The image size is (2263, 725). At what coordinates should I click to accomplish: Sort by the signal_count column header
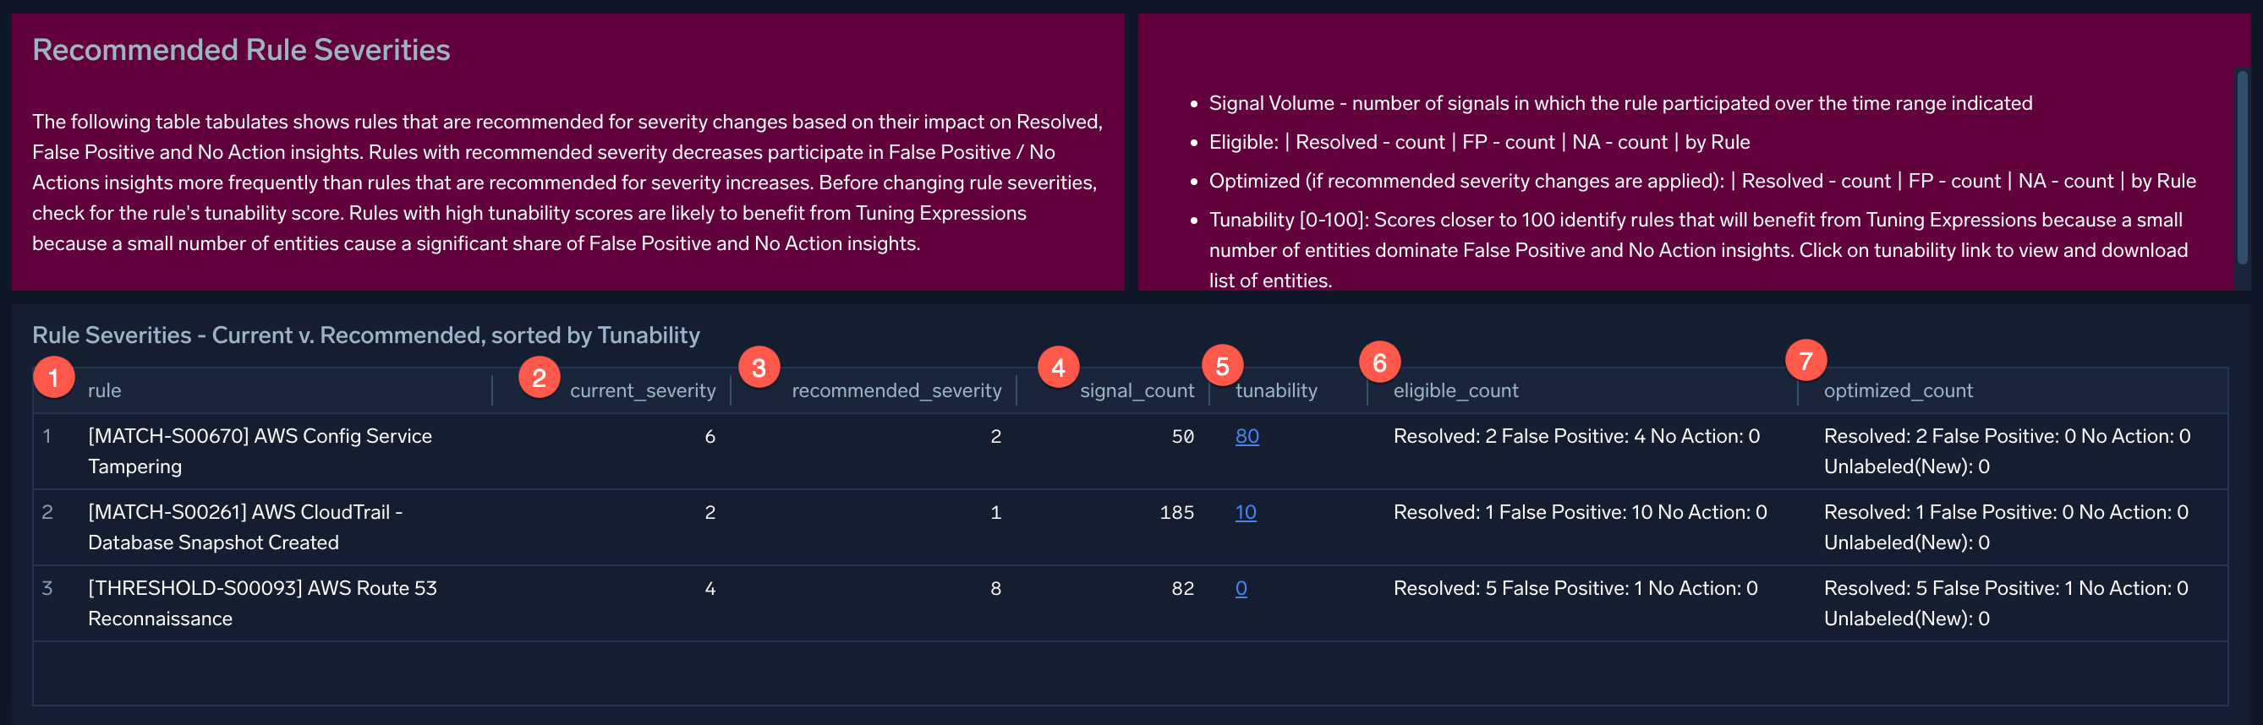[1136, 391]
